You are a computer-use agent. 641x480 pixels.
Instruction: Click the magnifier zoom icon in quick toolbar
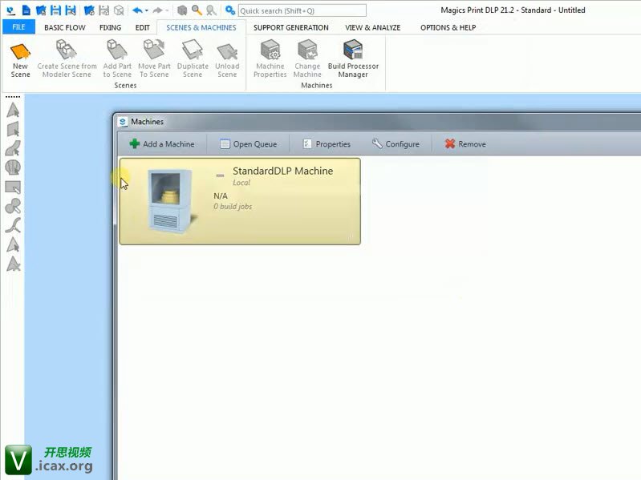coord(197,10)
